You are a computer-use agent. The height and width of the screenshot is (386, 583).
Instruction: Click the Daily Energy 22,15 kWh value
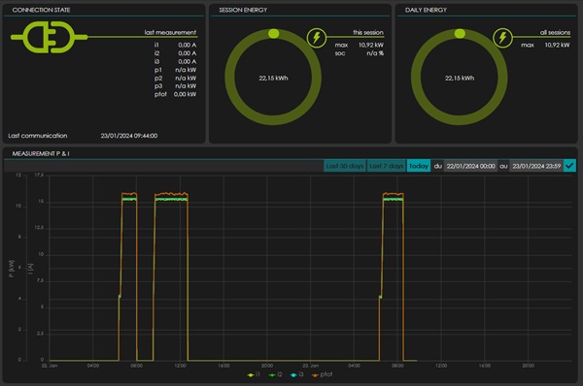pos(460,78)
